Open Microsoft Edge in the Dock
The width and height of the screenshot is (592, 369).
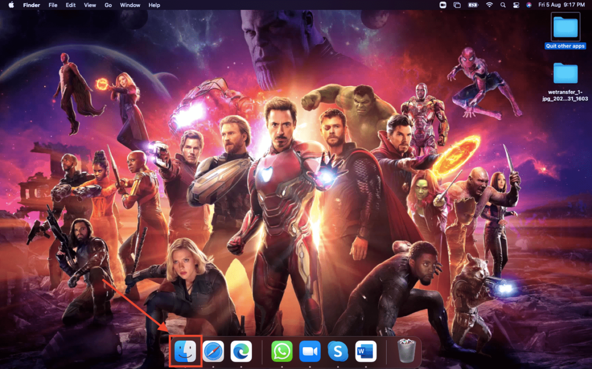click(x=240, y=351)
